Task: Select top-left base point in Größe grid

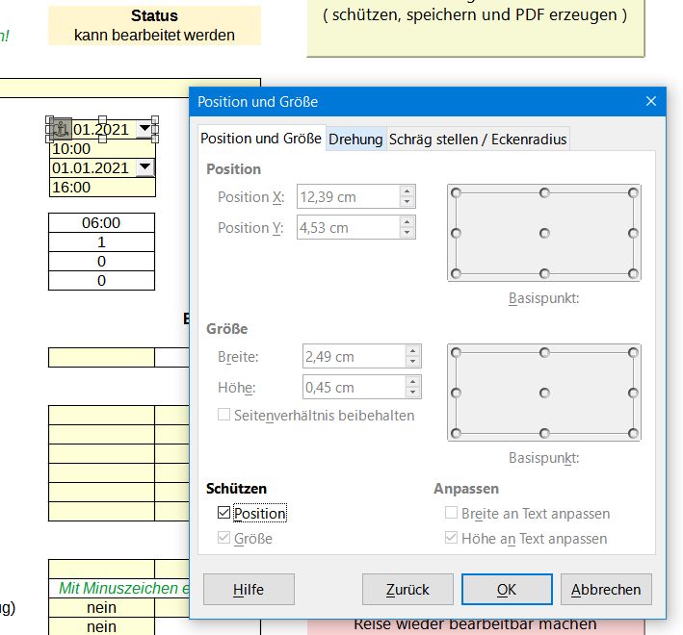Action: [x=456, y=352]
